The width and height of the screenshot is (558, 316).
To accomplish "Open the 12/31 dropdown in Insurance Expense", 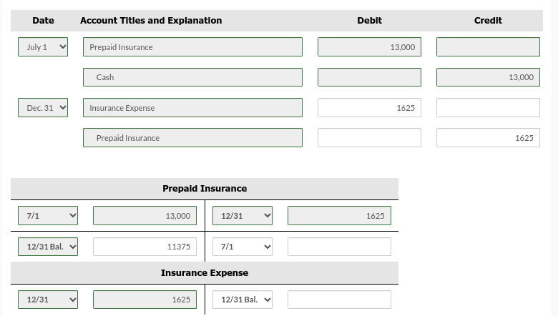I will tap(48, 300).
